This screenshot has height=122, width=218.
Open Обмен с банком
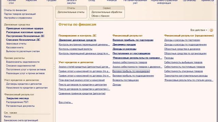[x=100, y=16]
